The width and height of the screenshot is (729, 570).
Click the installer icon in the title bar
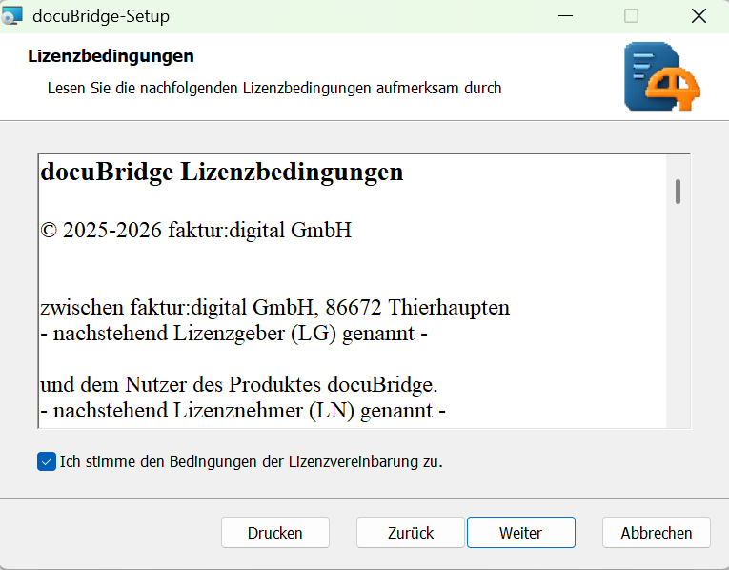(13, 16)
